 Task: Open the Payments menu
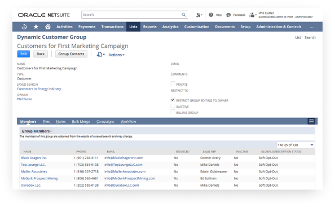(87, 27)
